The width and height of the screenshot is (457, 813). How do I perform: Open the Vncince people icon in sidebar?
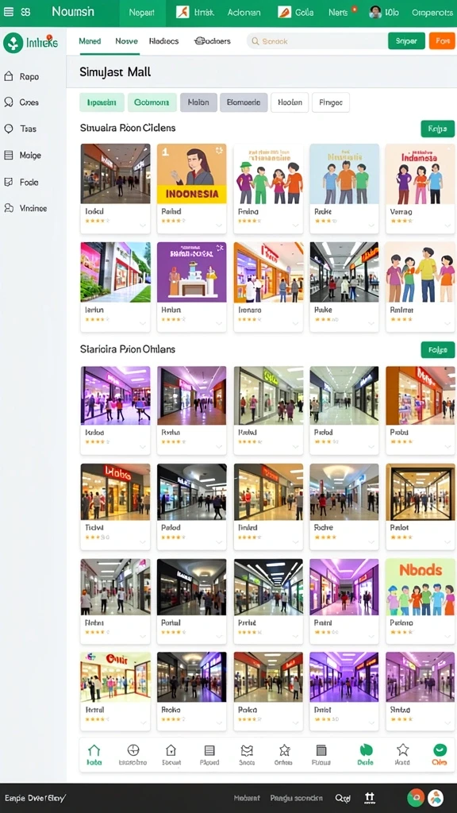coord(8,208)
